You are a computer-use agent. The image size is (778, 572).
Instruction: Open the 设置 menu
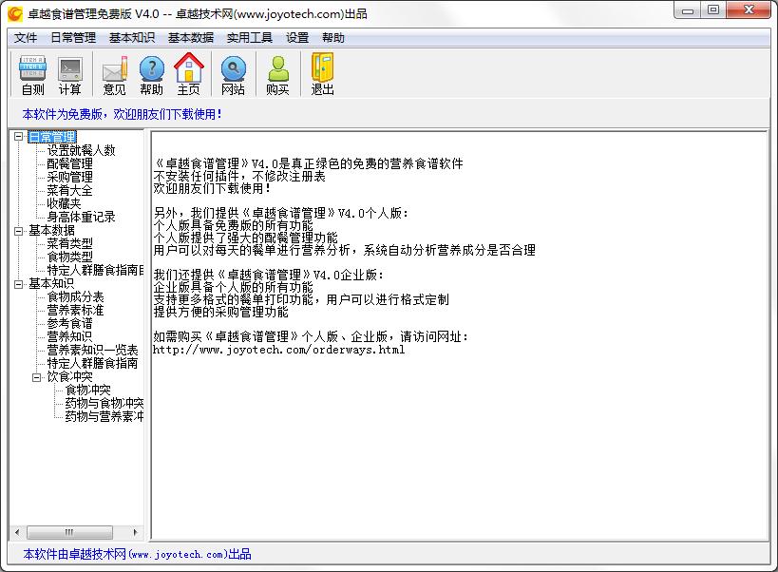click(x=297, y=38)
